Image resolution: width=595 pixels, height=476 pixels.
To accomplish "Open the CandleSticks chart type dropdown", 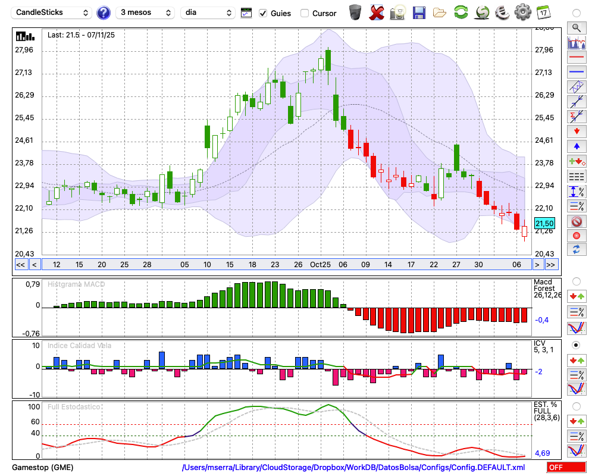I will [x=52, y=12].
